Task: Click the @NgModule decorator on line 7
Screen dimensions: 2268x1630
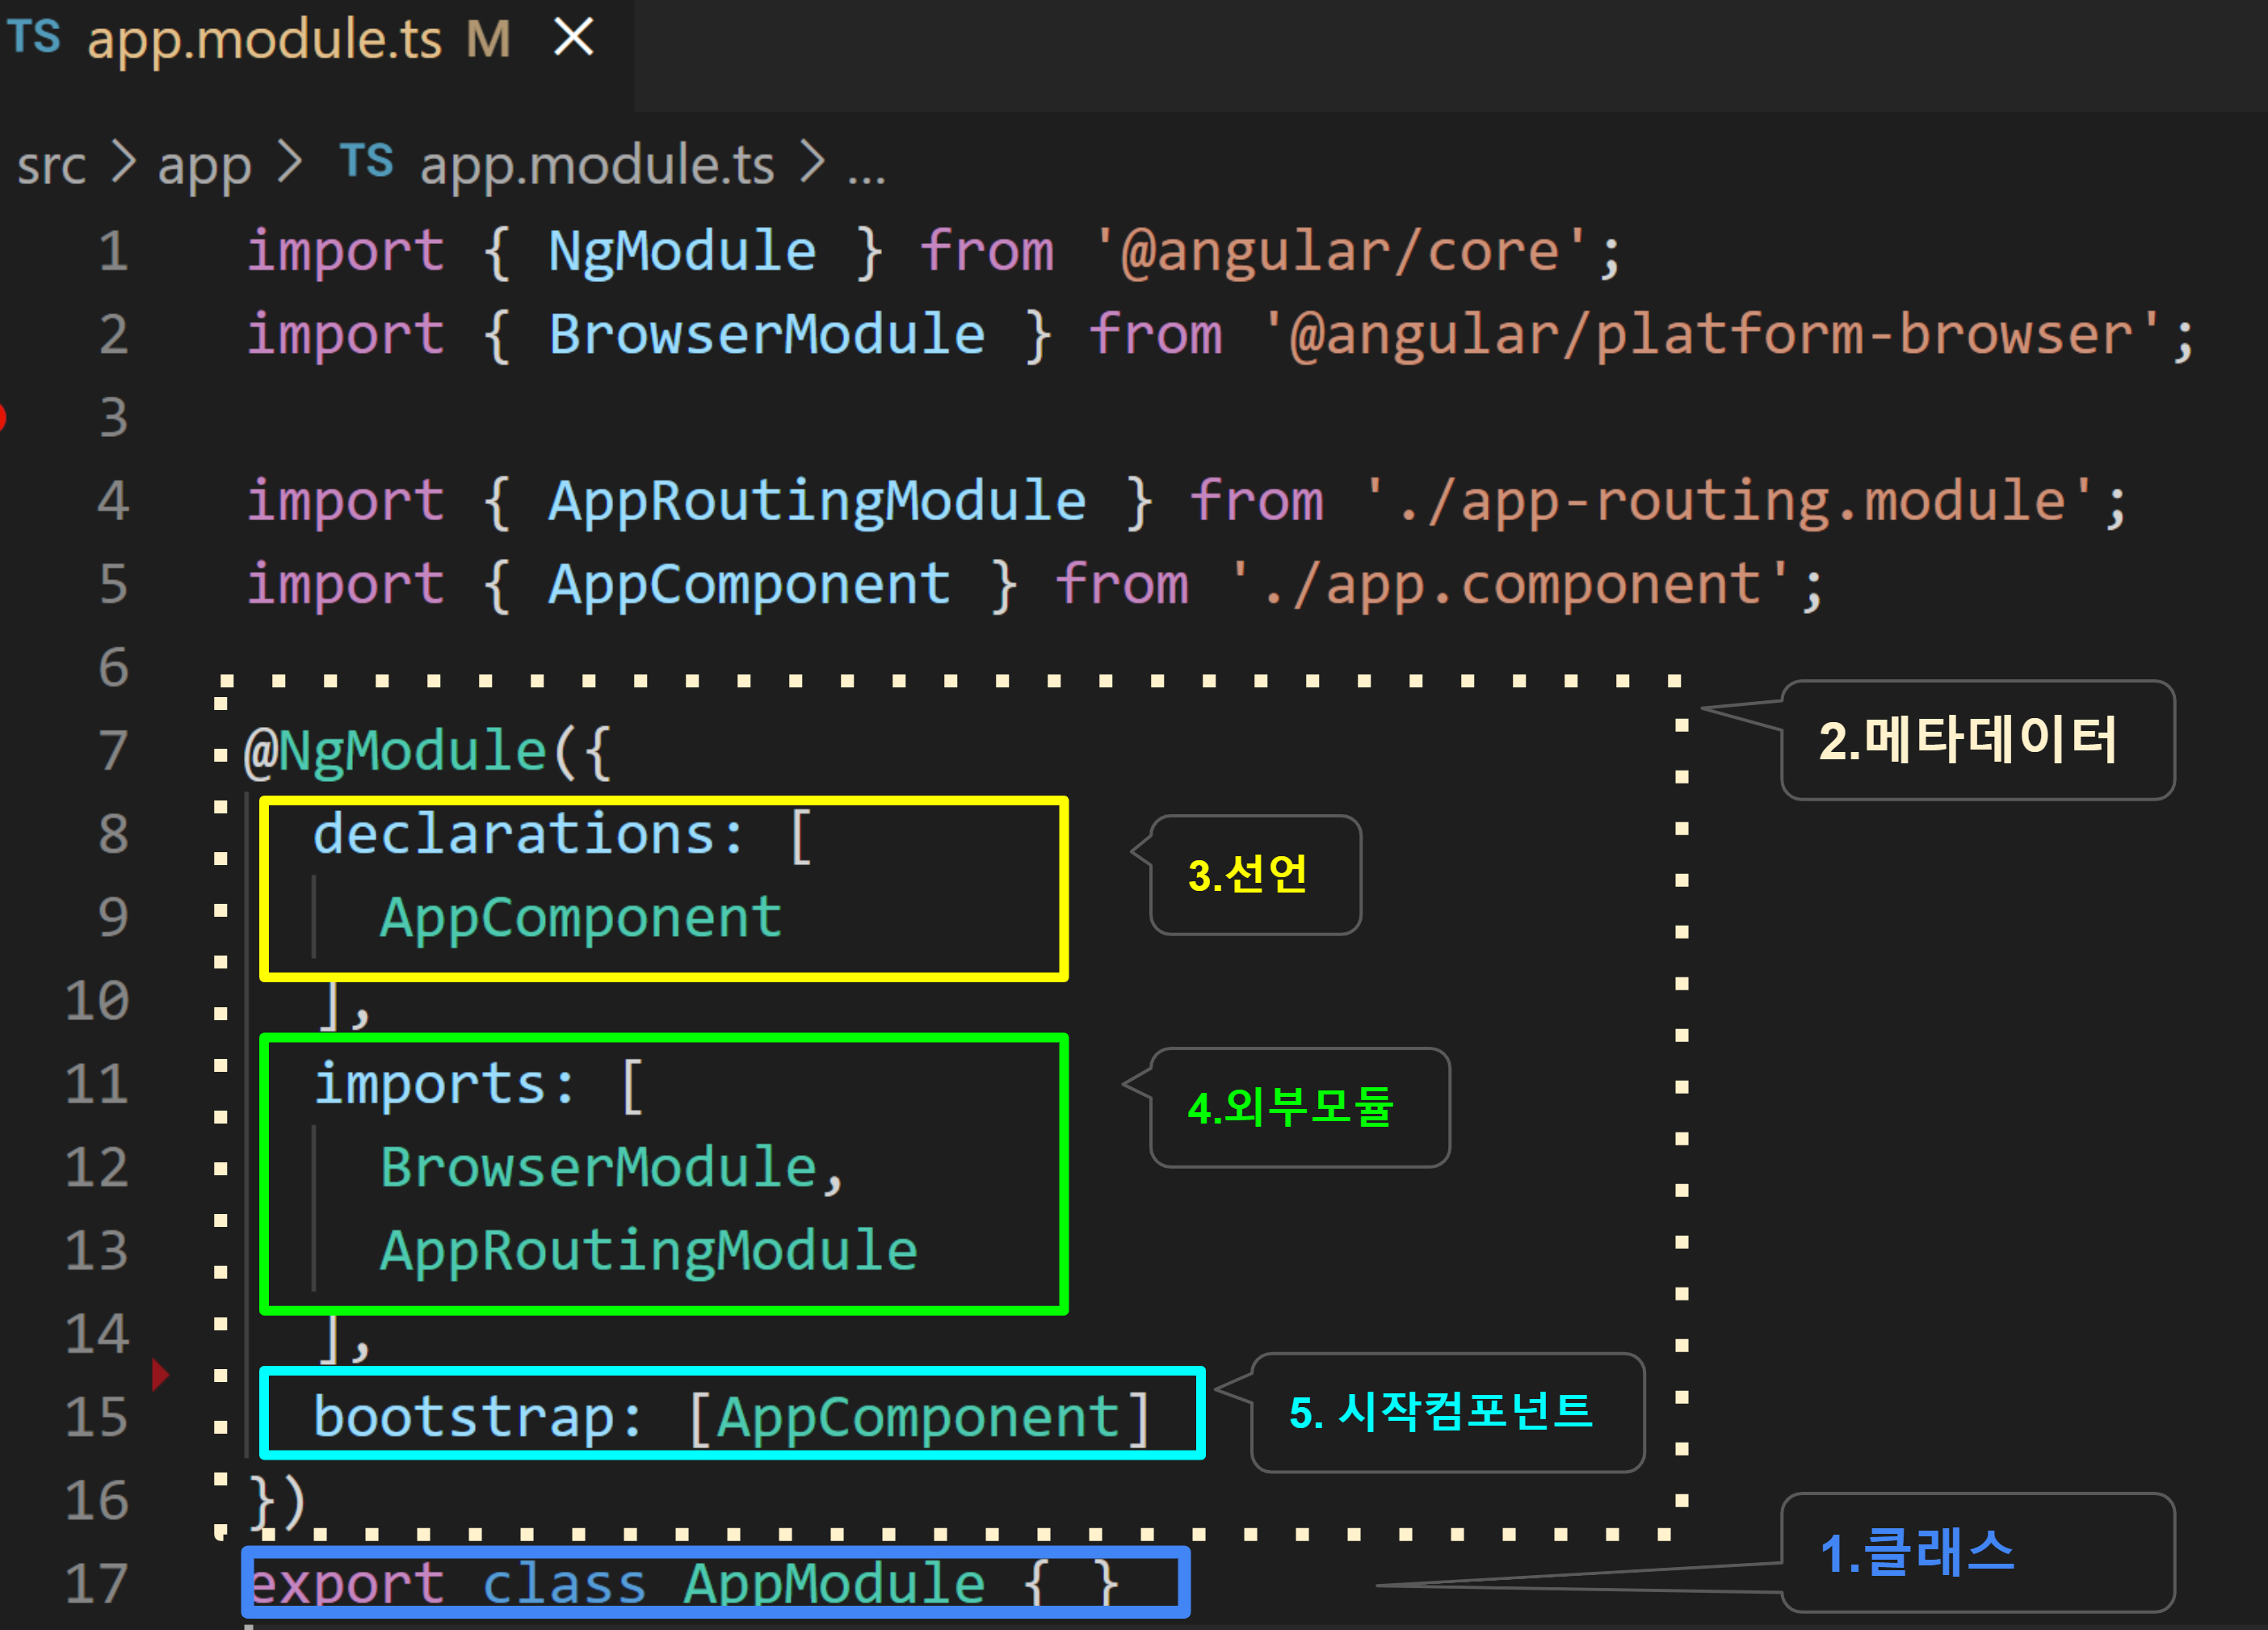Action: click(396, 751)
